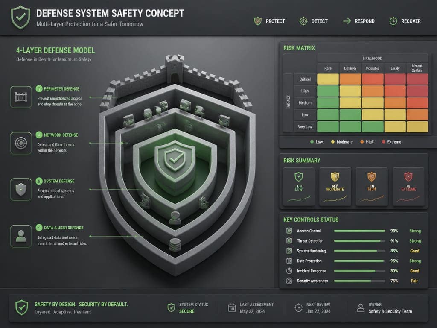This screenshot has height=328, width=437.
Task: Click the Owner person icon
Action: (x=361, y=308)
